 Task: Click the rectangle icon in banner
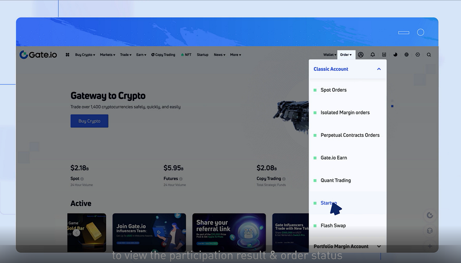click(404, 32)
